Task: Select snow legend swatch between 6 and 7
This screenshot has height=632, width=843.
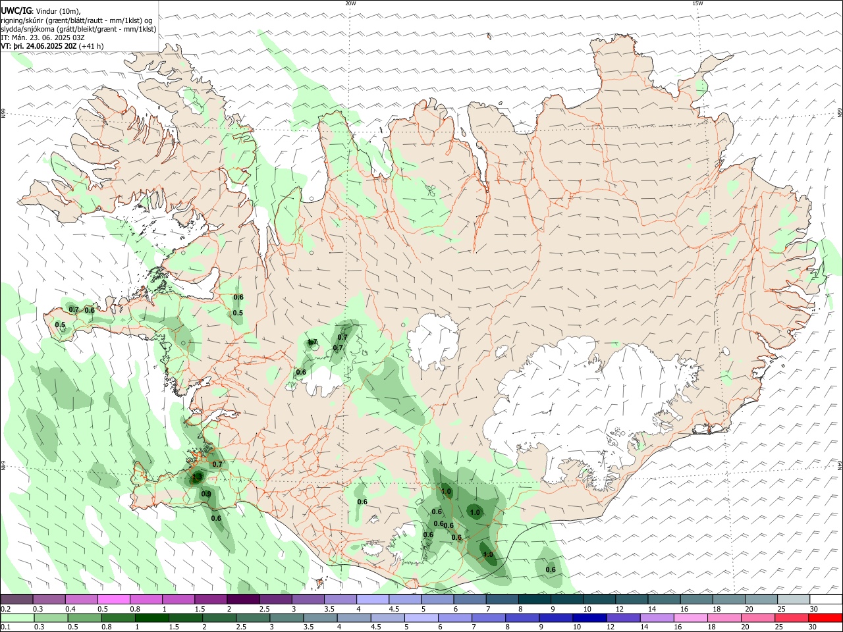Action: click(x=469, y=600)
